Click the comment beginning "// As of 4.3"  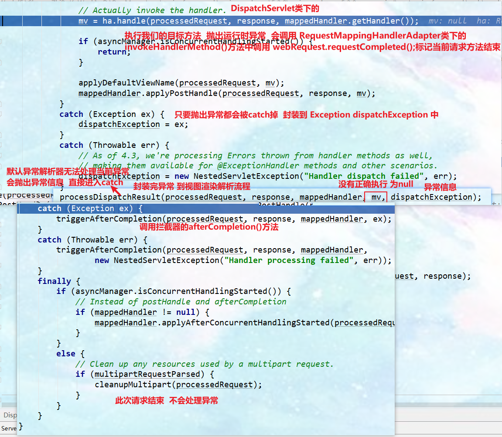[256, 156]
